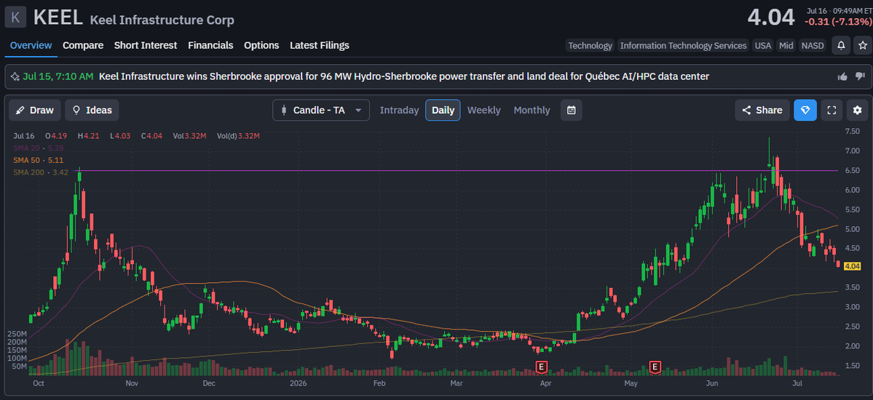Open the calendar date range icon
The width and height of the screenshot is (873, 400).
pos(571,110)
